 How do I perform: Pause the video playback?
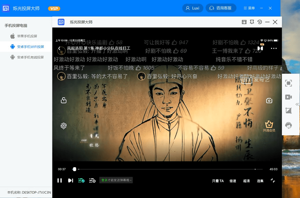60,180
